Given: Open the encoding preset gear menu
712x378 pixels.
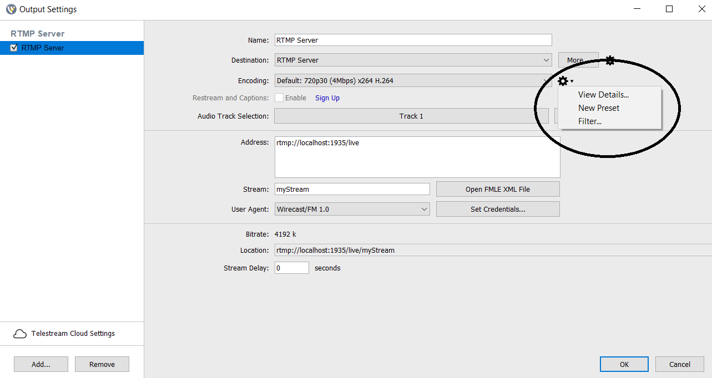Looking at the screenshot, I should tap(563, 81).
